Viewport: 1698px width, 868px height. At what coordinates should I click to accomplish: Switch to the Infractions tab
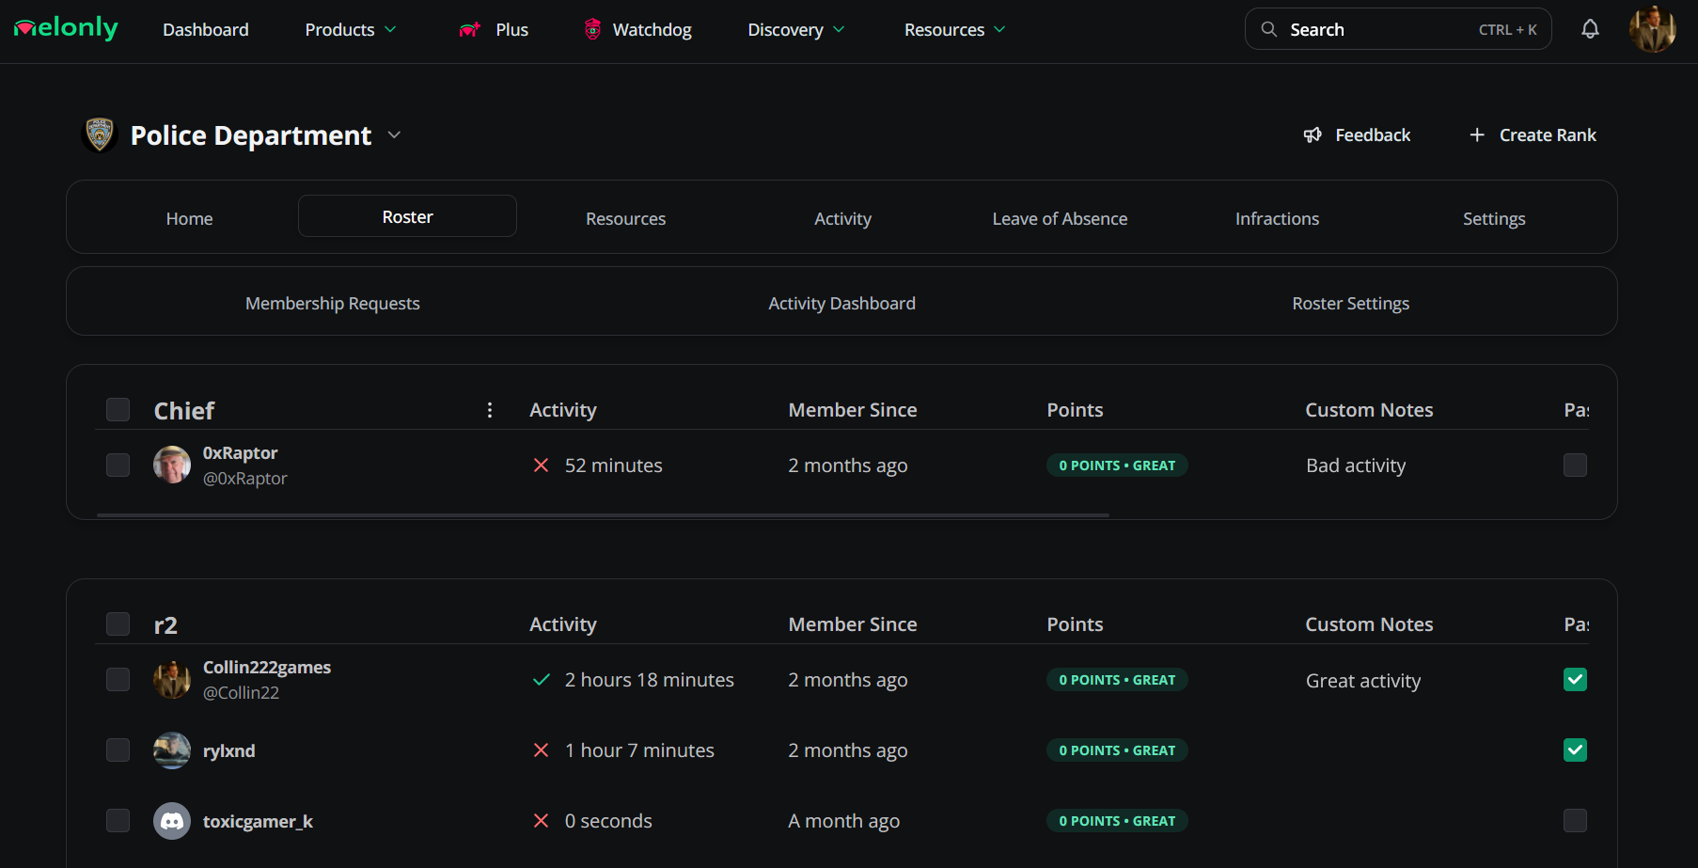pos(1277,218)
